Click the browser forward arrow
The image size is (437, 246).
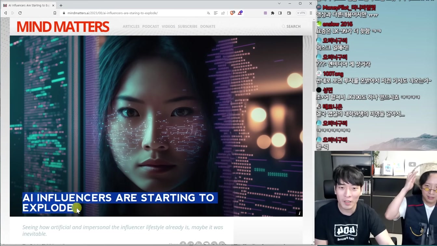coord(13,13)
